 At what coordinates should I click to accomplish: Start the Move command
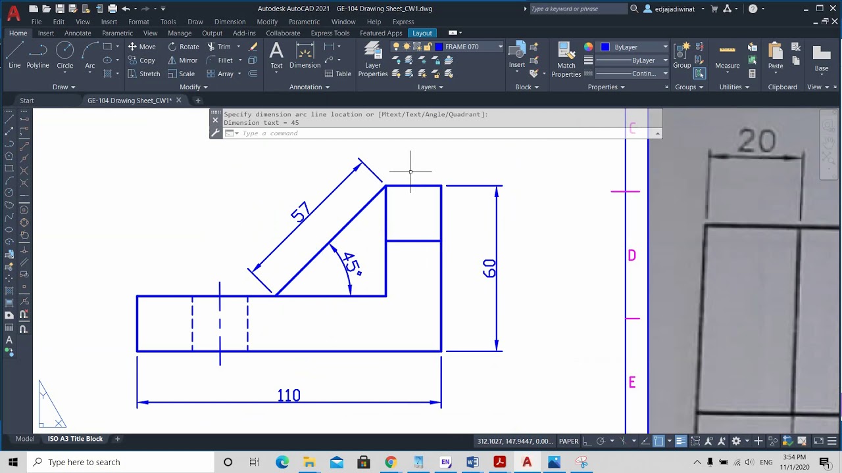pos(141,47)
